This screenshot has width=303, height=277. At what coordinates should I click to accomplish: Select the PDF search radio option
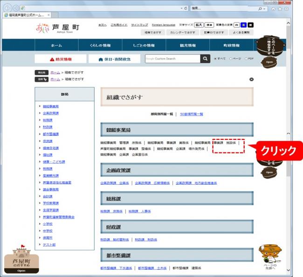(x=246, y=59)
